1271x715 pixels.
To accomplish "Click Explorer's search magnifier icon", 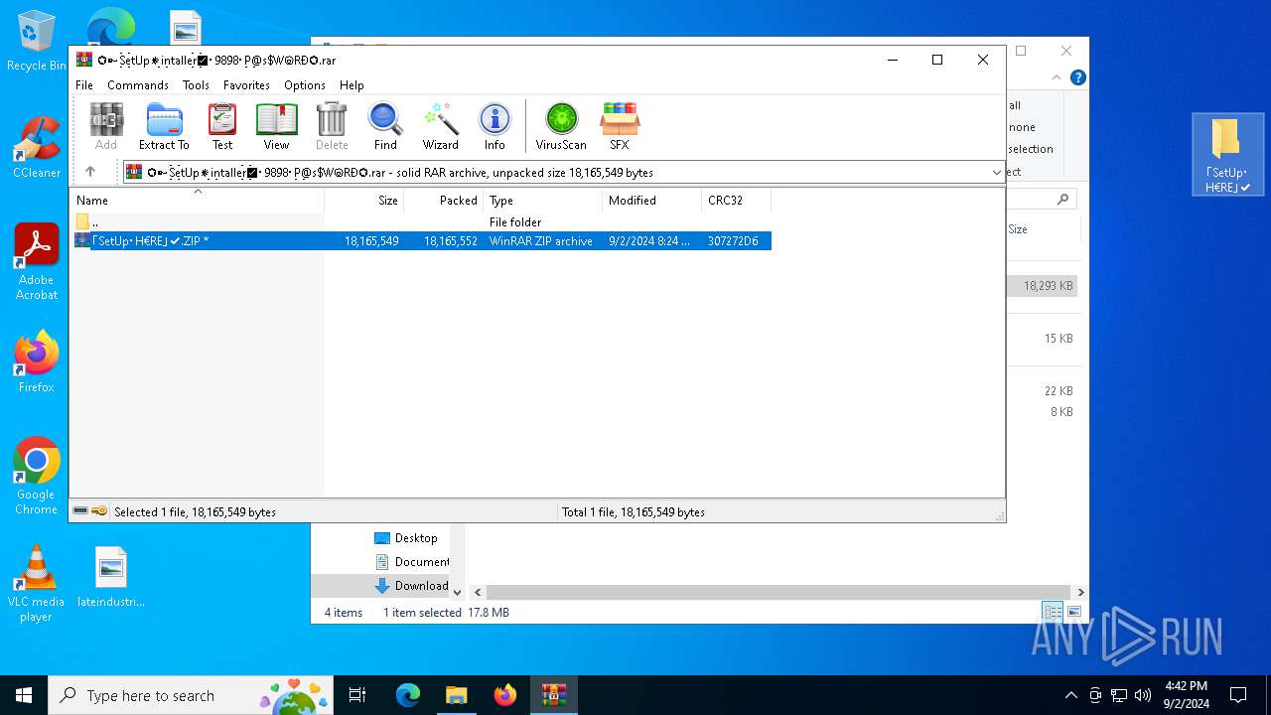I will click(x=1062, y=200).
